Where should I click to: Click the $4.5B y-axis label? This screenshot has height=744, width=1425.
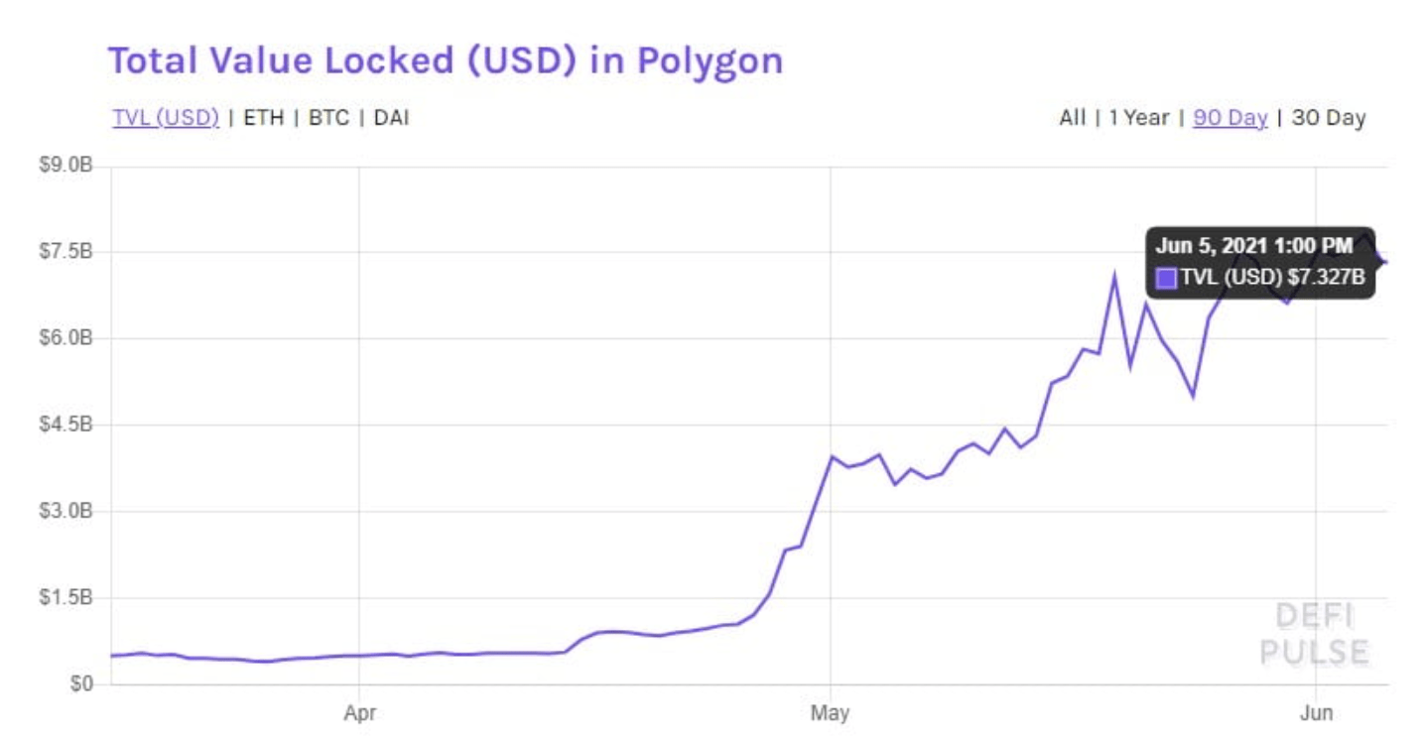(65, 425)
